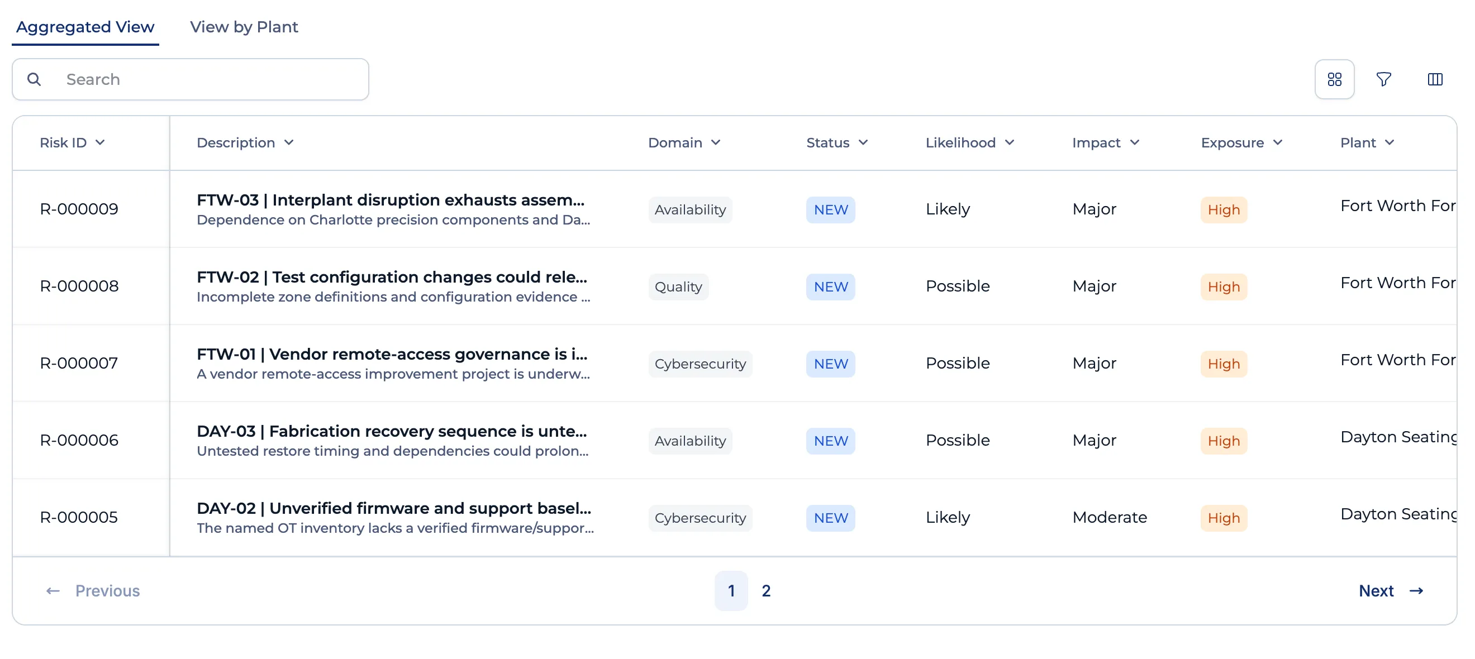Open the Exposure column dropdown chevron

point(1277,142)
